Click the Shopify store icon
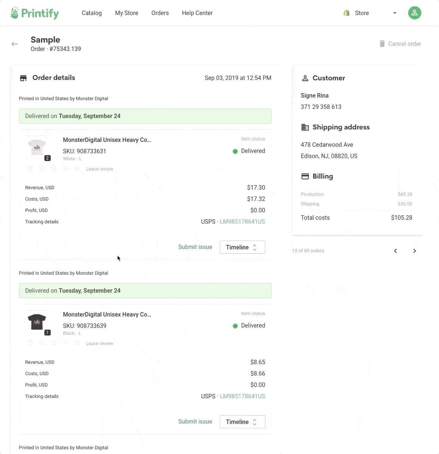This screenshot has height=454, width=439. point(346,13)
